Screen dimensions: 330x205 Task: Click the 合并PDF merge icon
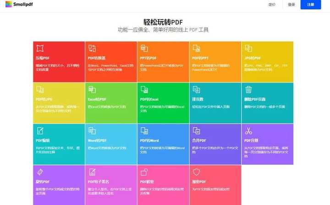(196, 131)
